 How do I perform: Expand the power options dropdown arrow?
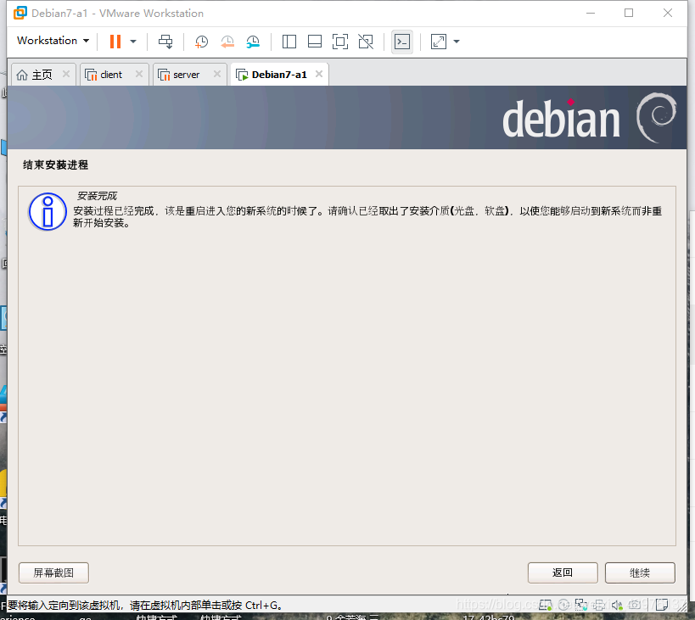coord(133,42)
